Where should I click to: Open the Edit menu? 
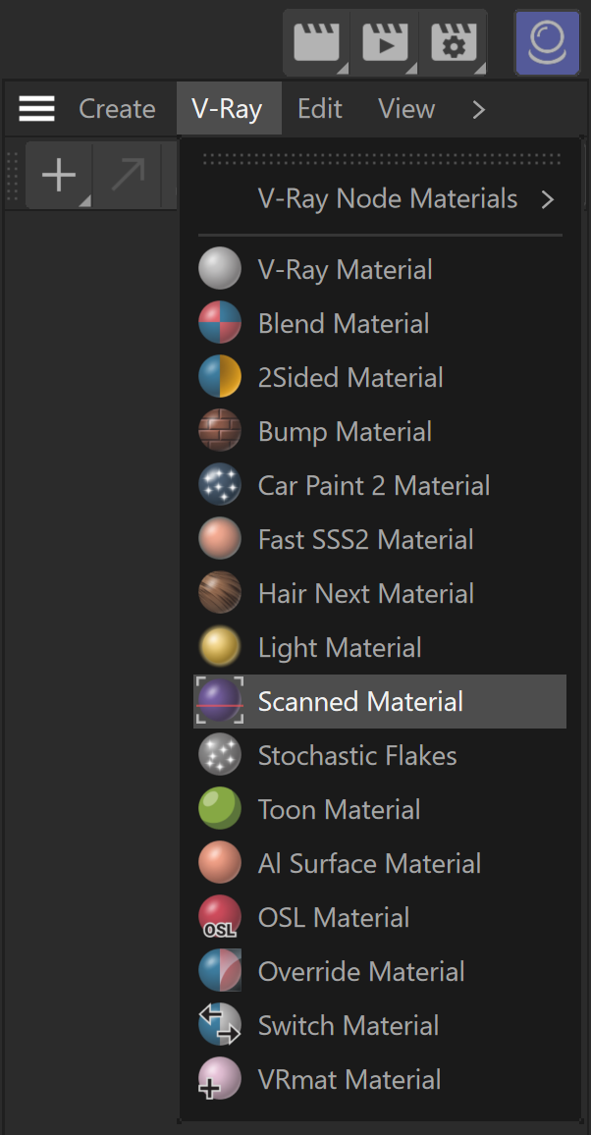[320, 109]
